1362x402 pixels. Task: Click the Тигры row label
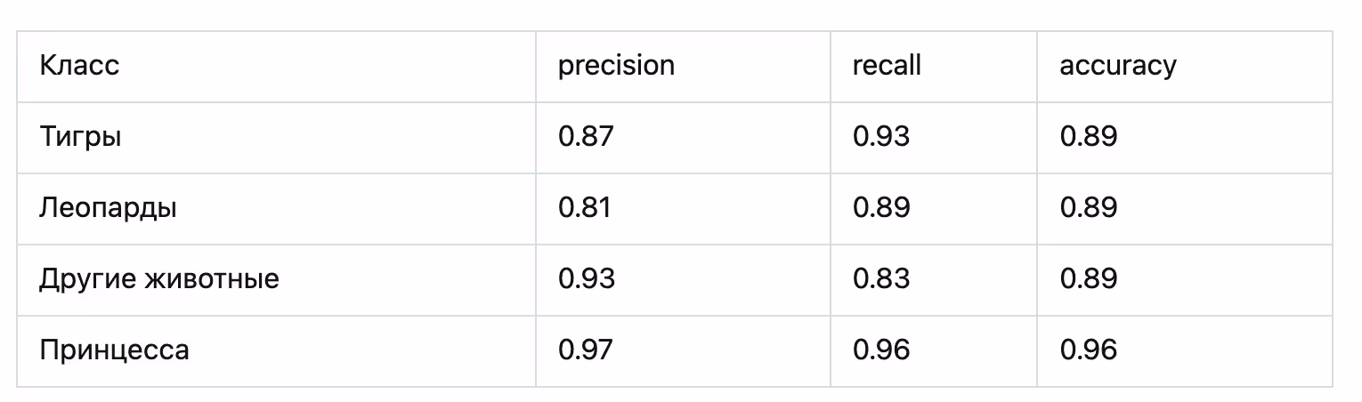[x=80, y=138]
